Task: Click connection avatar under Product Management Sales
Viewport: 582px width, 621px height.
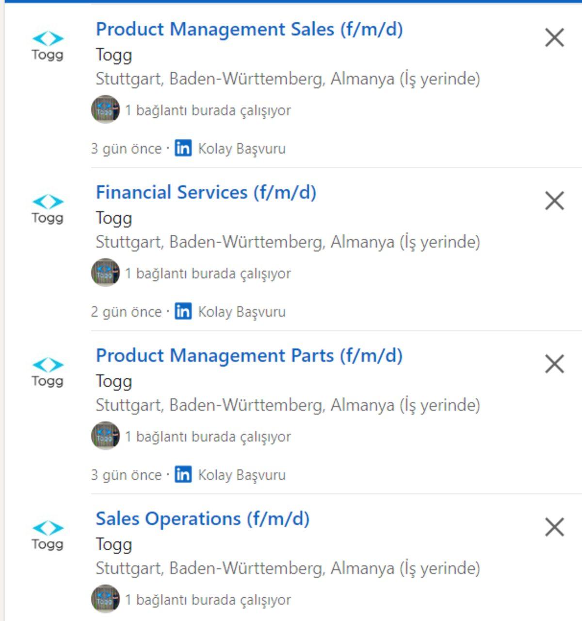Action: click(105, 110)
